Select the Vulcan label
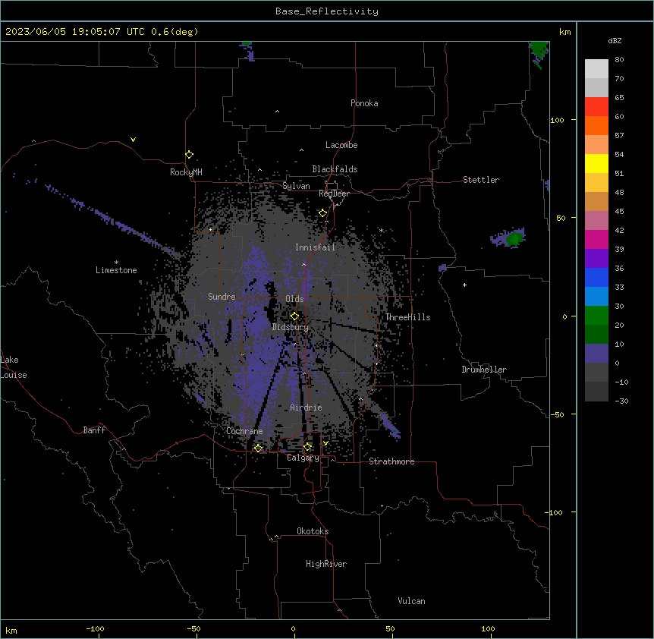 (412, 601)
